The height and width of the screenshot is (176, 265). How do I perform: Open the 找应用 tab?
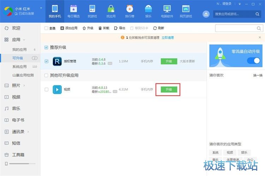point(111,11)
